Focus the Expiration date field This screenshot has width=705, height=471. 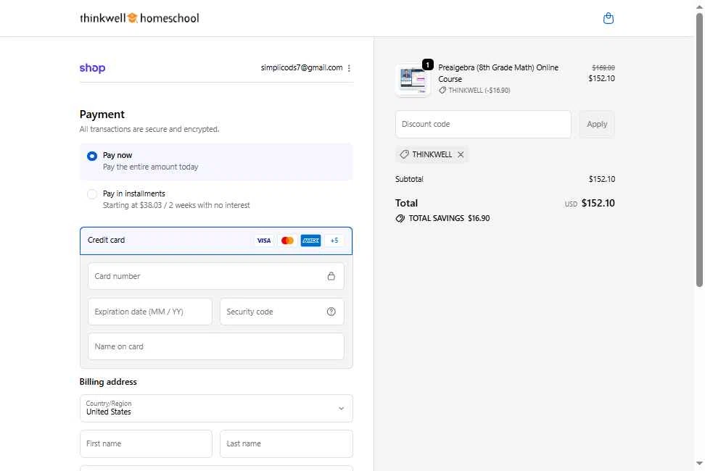149,312
